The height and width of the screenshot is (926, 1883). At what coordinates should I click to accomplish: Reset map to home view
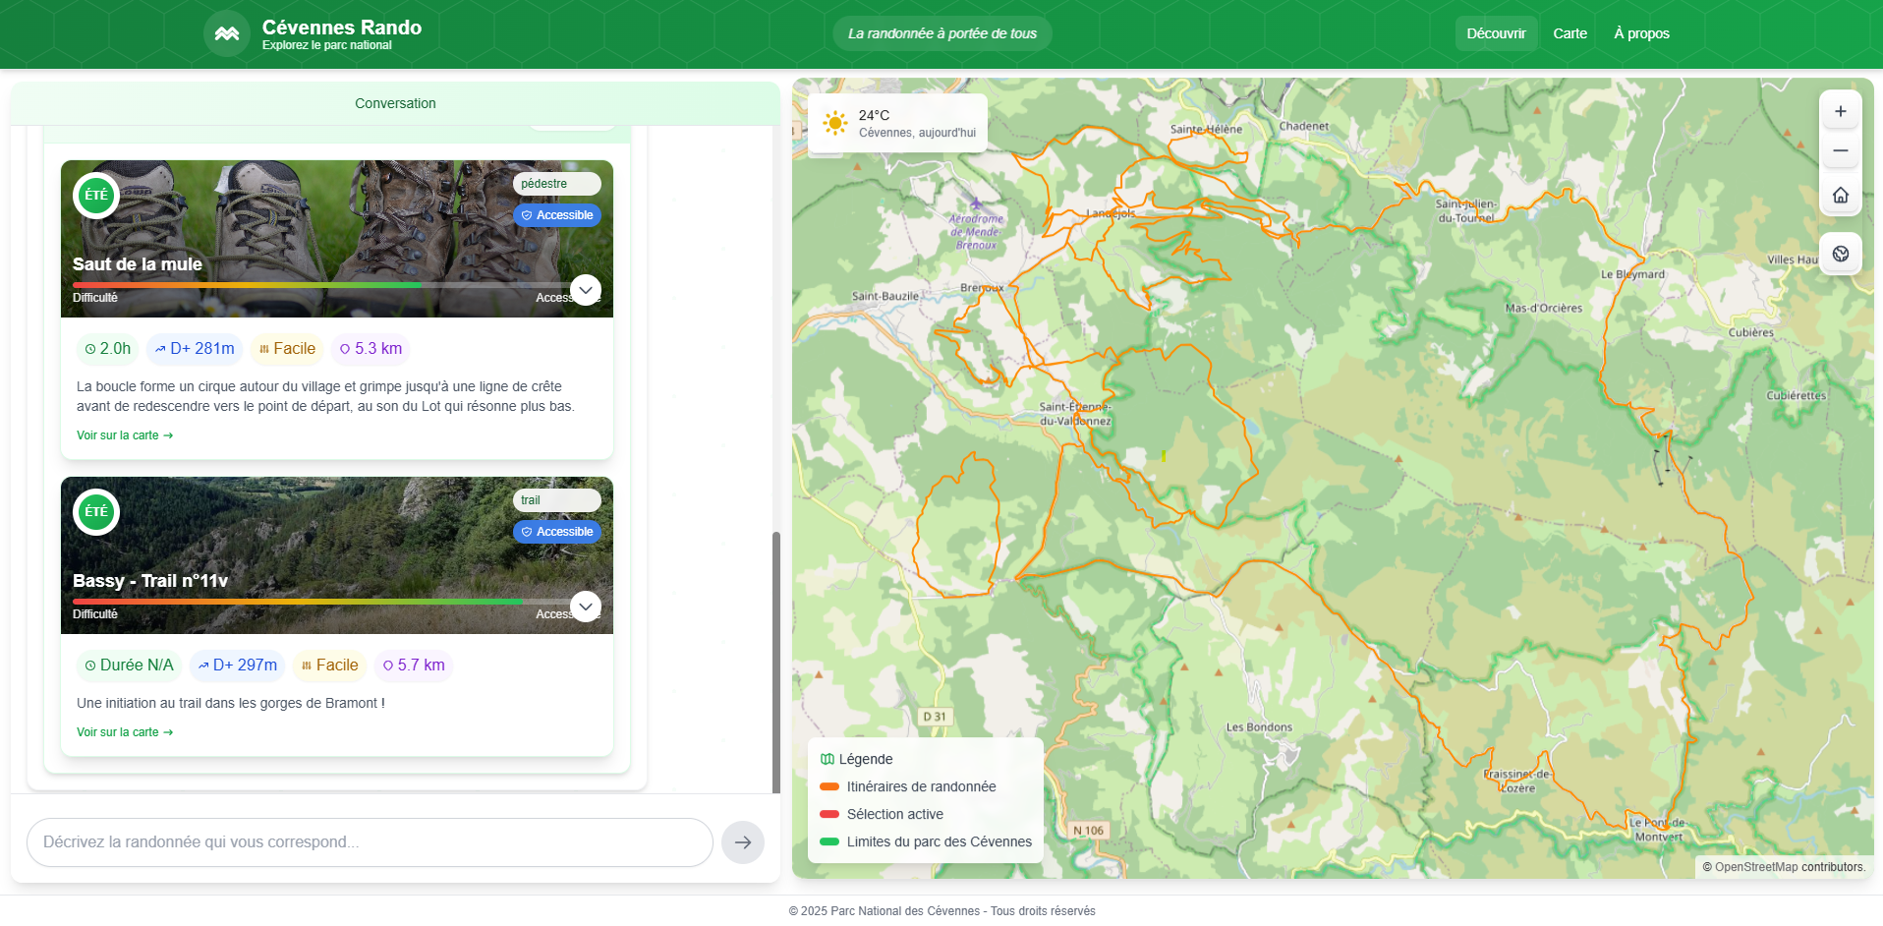click(1840, 196)
